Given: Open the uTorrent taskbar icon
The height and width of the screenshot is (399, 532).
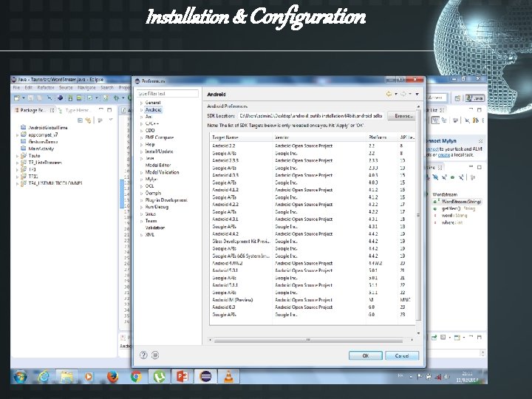Looking at the screenshot, I should click(158, 376).
